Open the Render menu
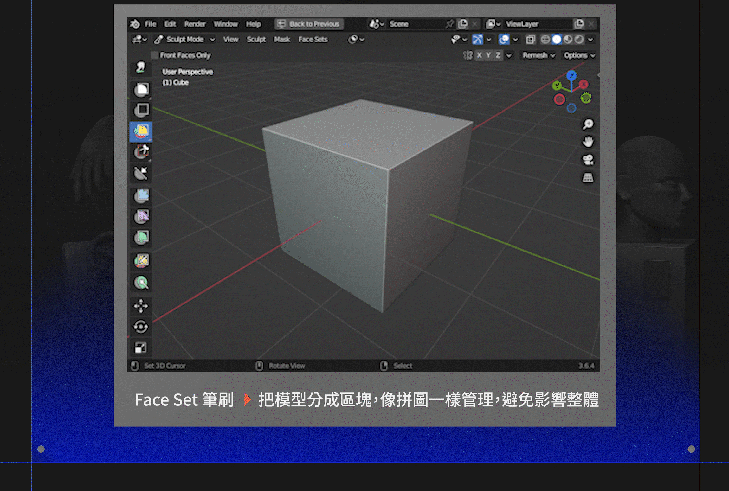The width and height of the screenshot is (729, 491). point(195,24)
